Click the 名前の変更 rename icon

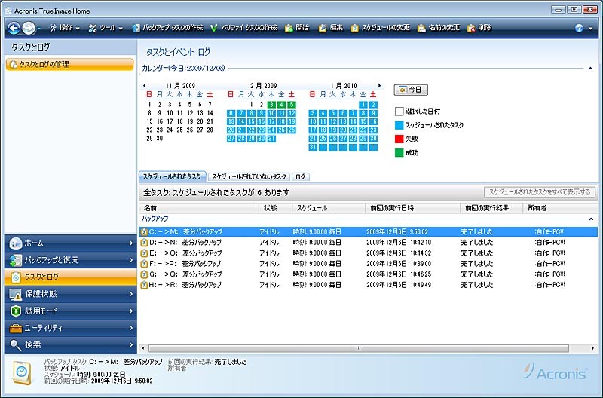coord(421,28)
